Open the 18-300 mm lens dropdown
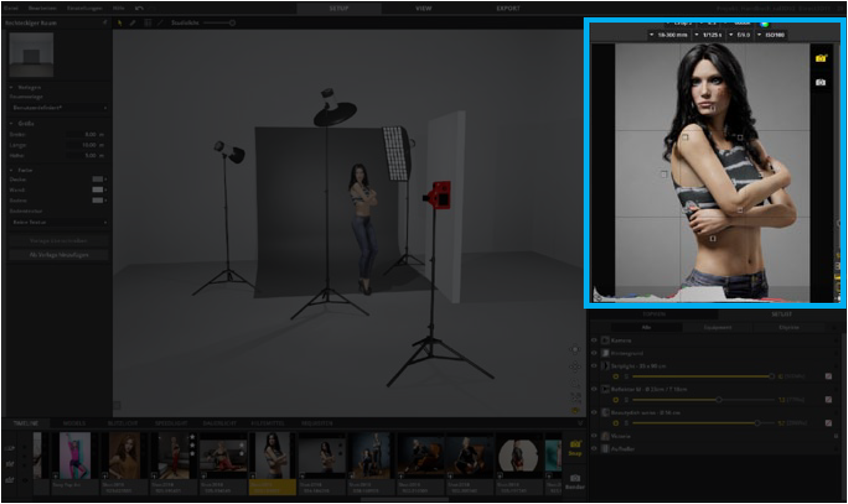The width and height of the screenshot is (848, 504). point(668,35)
